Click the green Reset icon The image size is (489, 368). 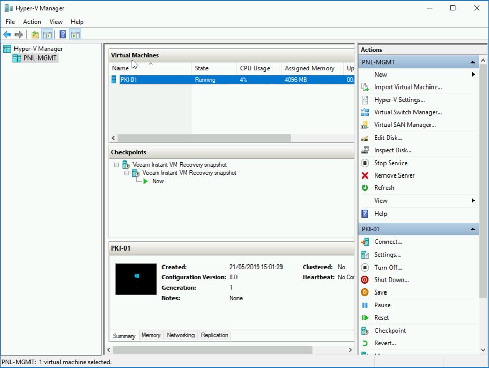(x=365, y=318)
